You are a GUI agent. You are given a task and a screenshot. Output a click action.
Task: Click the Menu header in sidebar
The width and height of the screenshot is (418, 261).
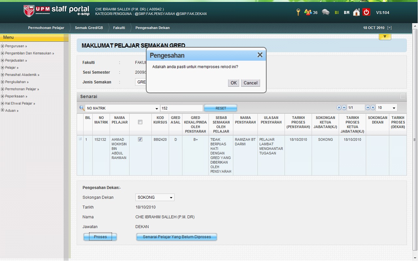(x=34, y=38)
